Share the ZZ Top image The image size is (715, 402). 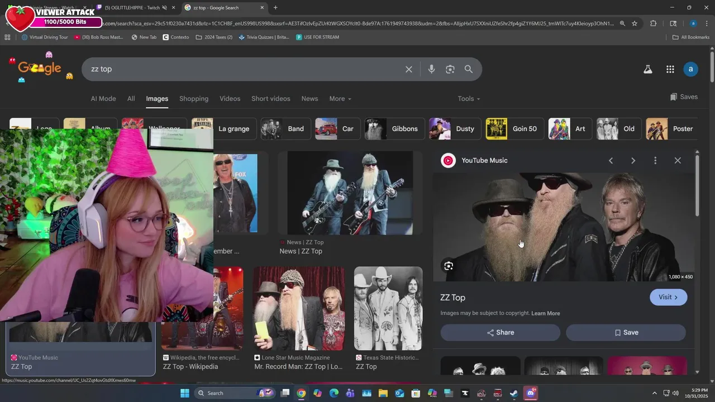tap(500, 332)
